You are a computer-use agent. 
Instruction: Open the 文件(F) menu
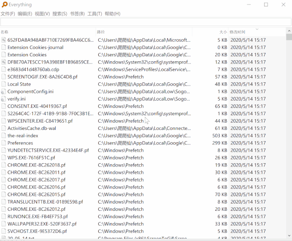(x=8, y=14)
